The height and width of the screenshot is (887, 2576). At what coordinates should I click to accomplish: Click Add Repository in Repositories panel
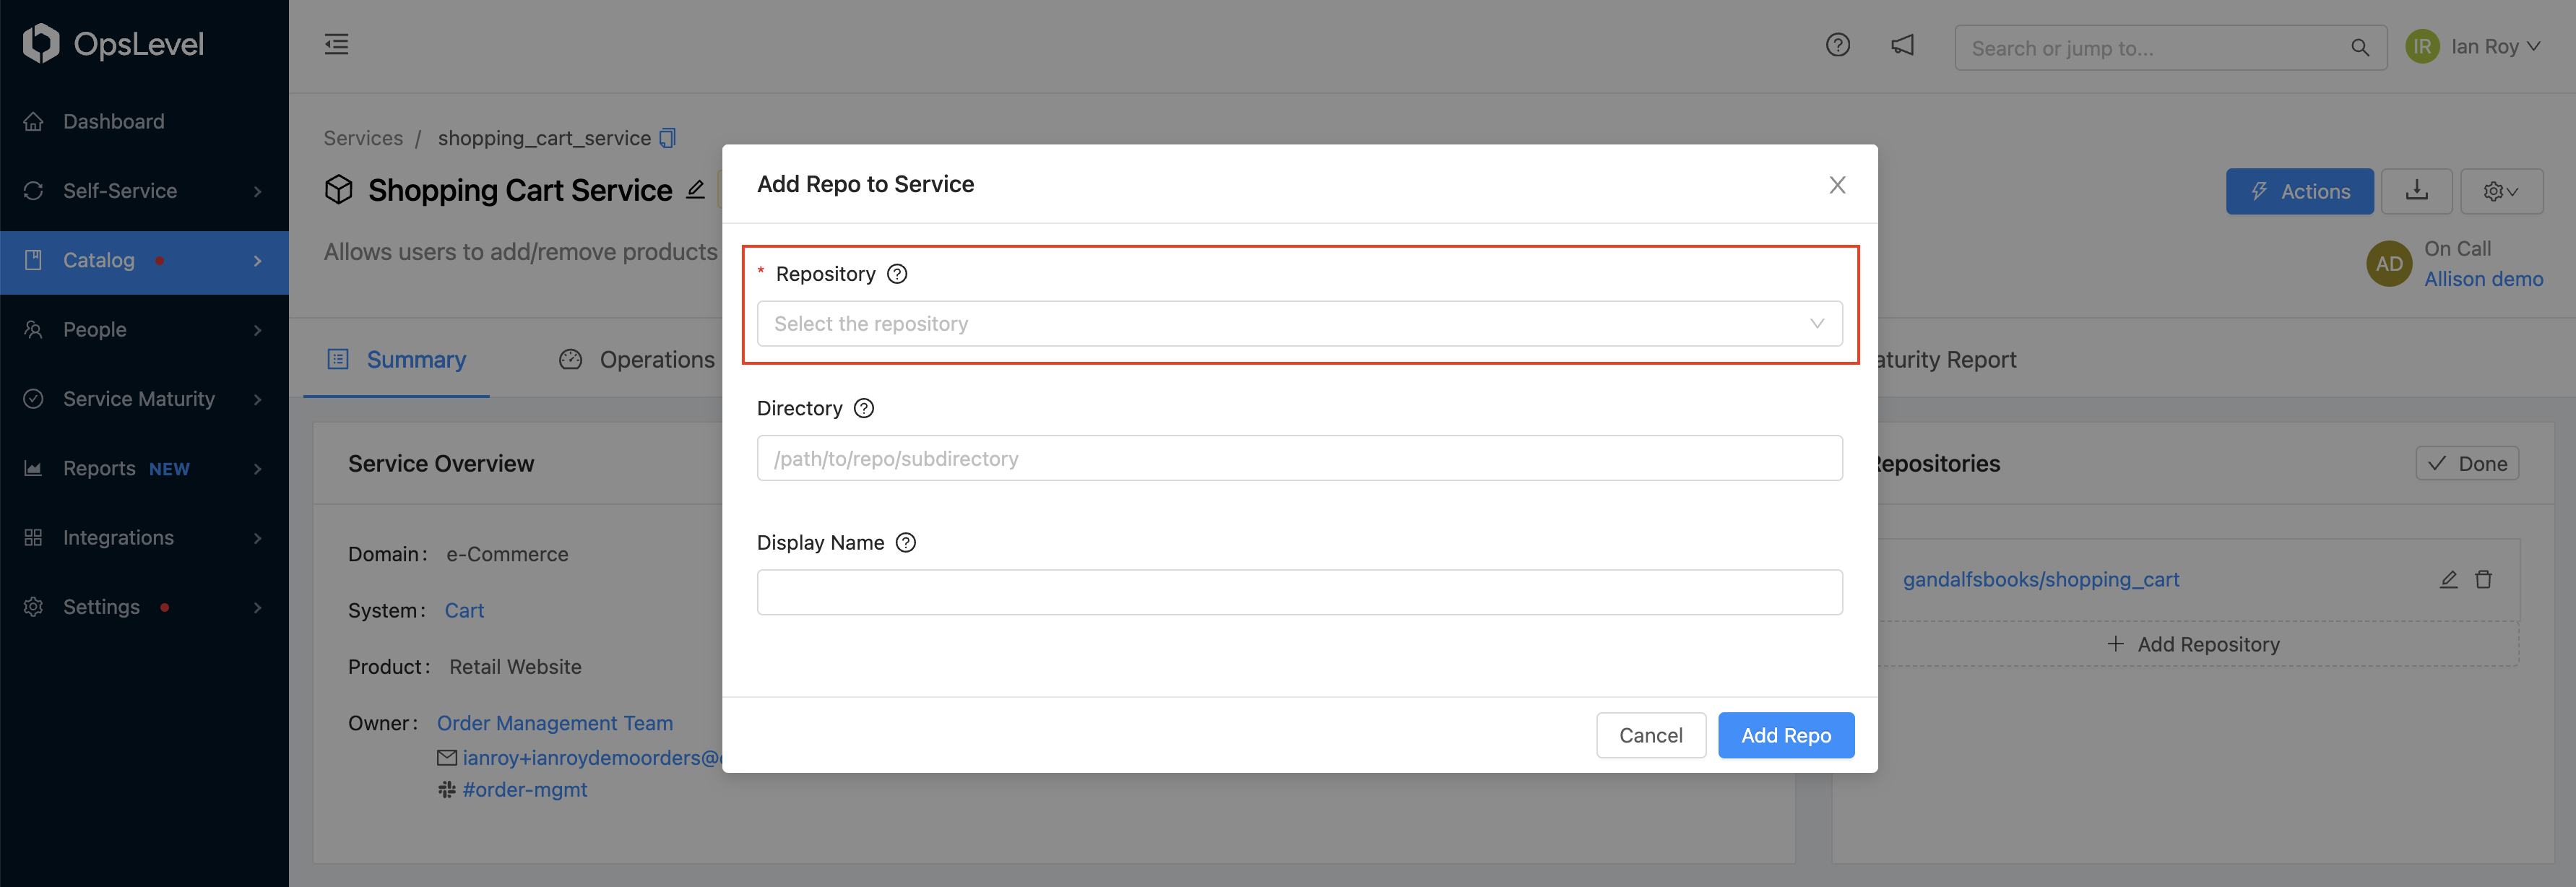tap(2193, 644)
